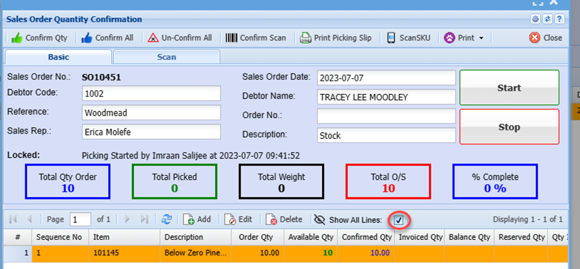The height and width of the screenshot is (269, 580).
Task: Click the green available qty value 10
Action: click(327, 253)
